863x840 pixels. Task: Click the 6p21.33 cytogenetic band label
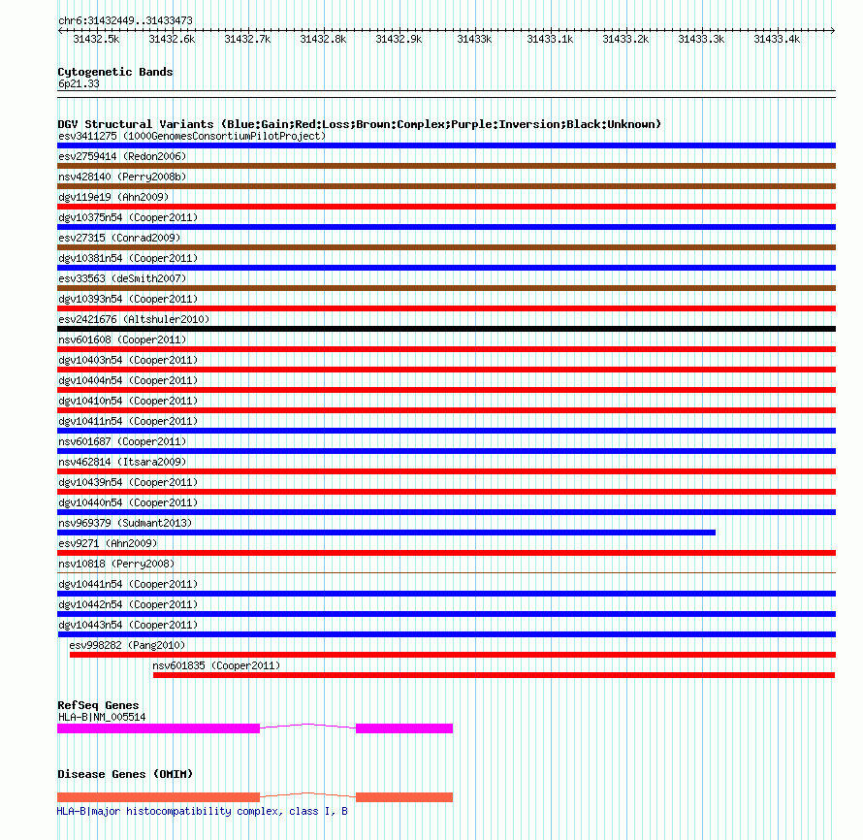79,83
